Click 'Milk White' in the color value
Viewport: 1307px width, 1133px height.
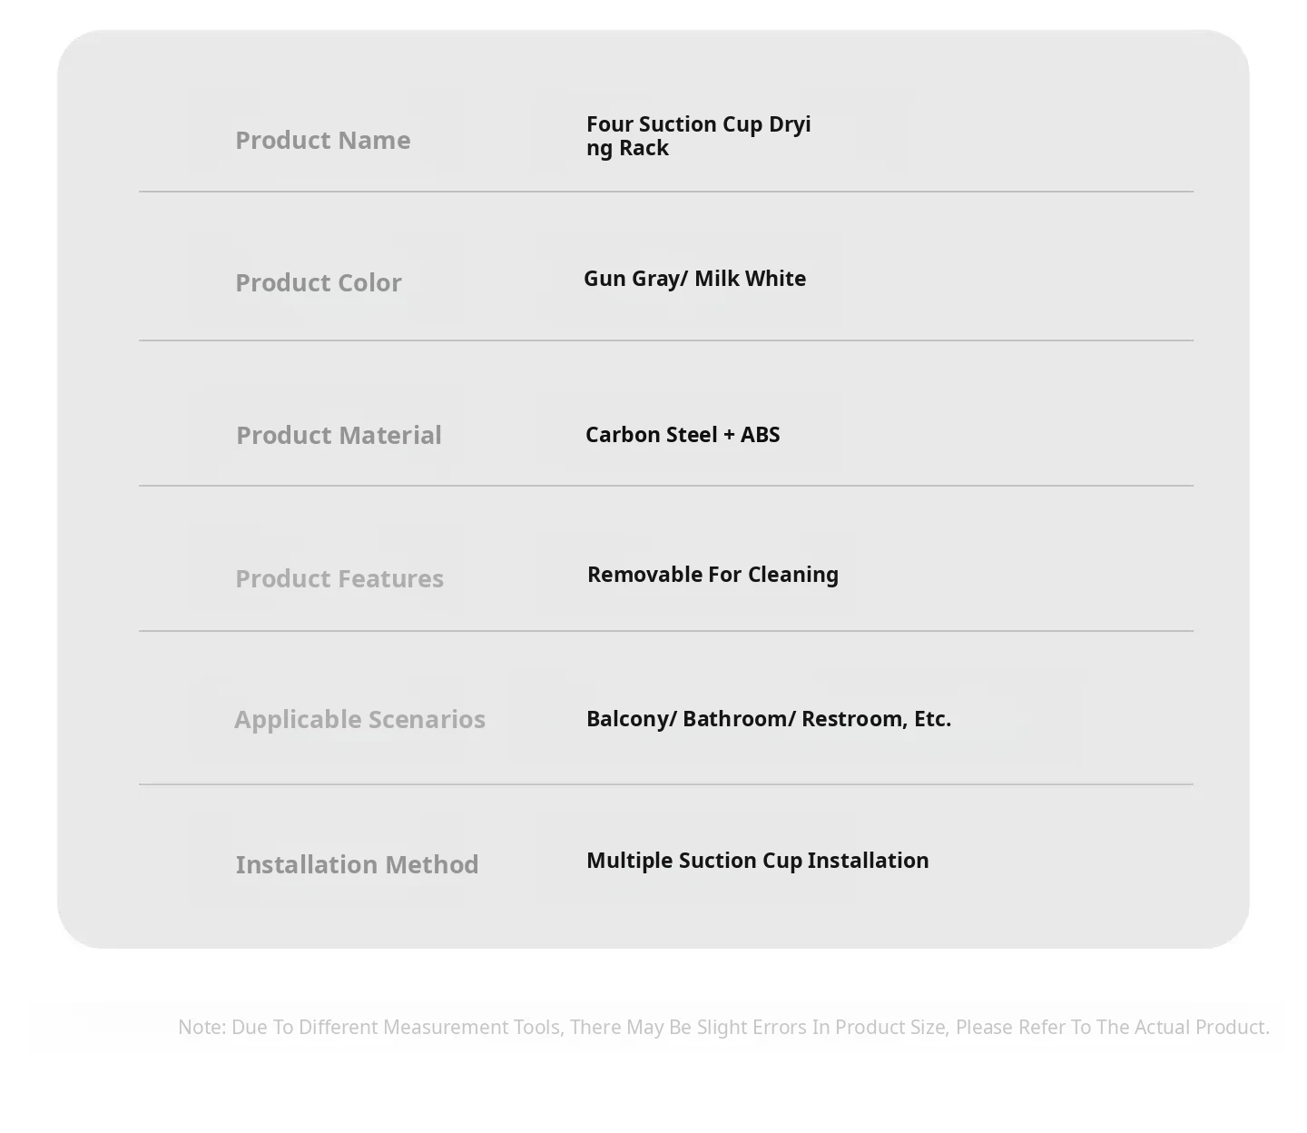coord(750,279)
